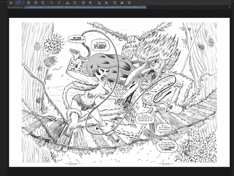234x176 pixels.
Task: Click the up/down stepper arrows in toolbar
Action: tap(23, 3)
